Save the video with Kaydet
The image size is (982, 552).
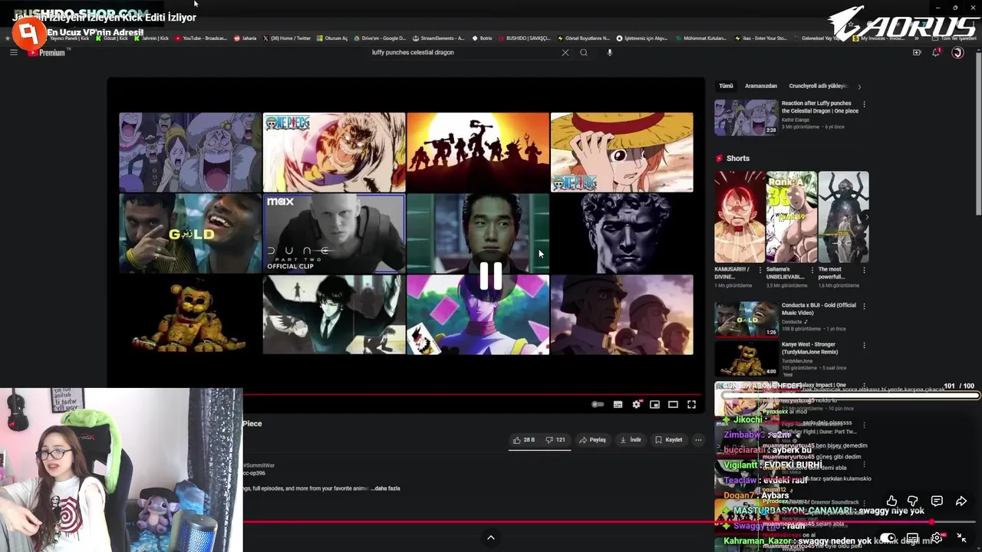point(668,440)
